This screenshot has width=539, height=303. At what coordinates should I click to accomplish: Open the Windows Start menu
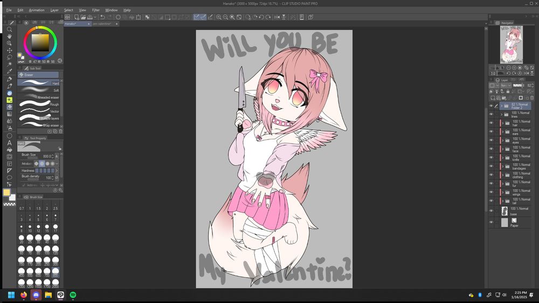11,295
